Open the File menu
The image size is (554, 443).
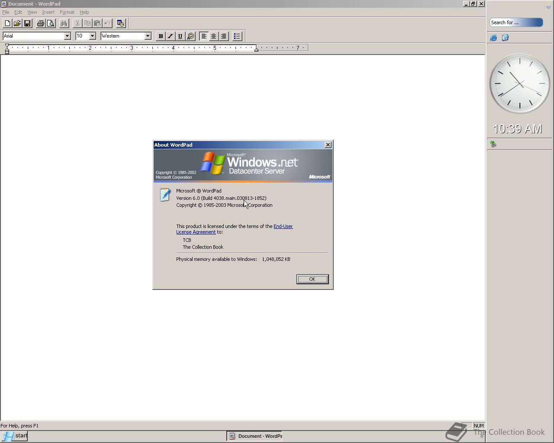[6, 12]
